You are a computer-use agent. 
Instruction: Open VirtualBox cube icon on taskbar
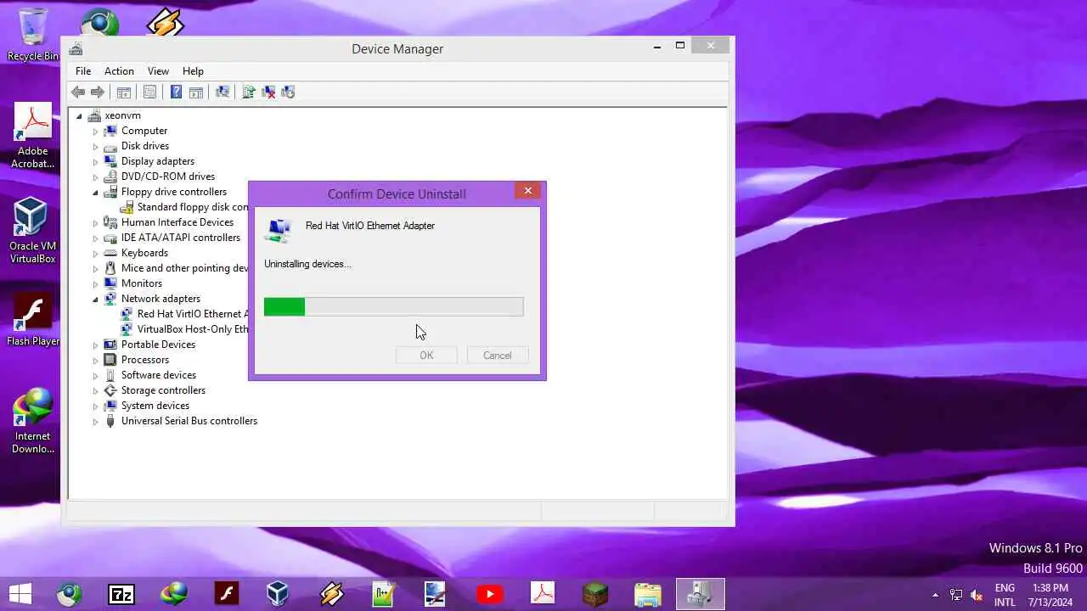278,594
